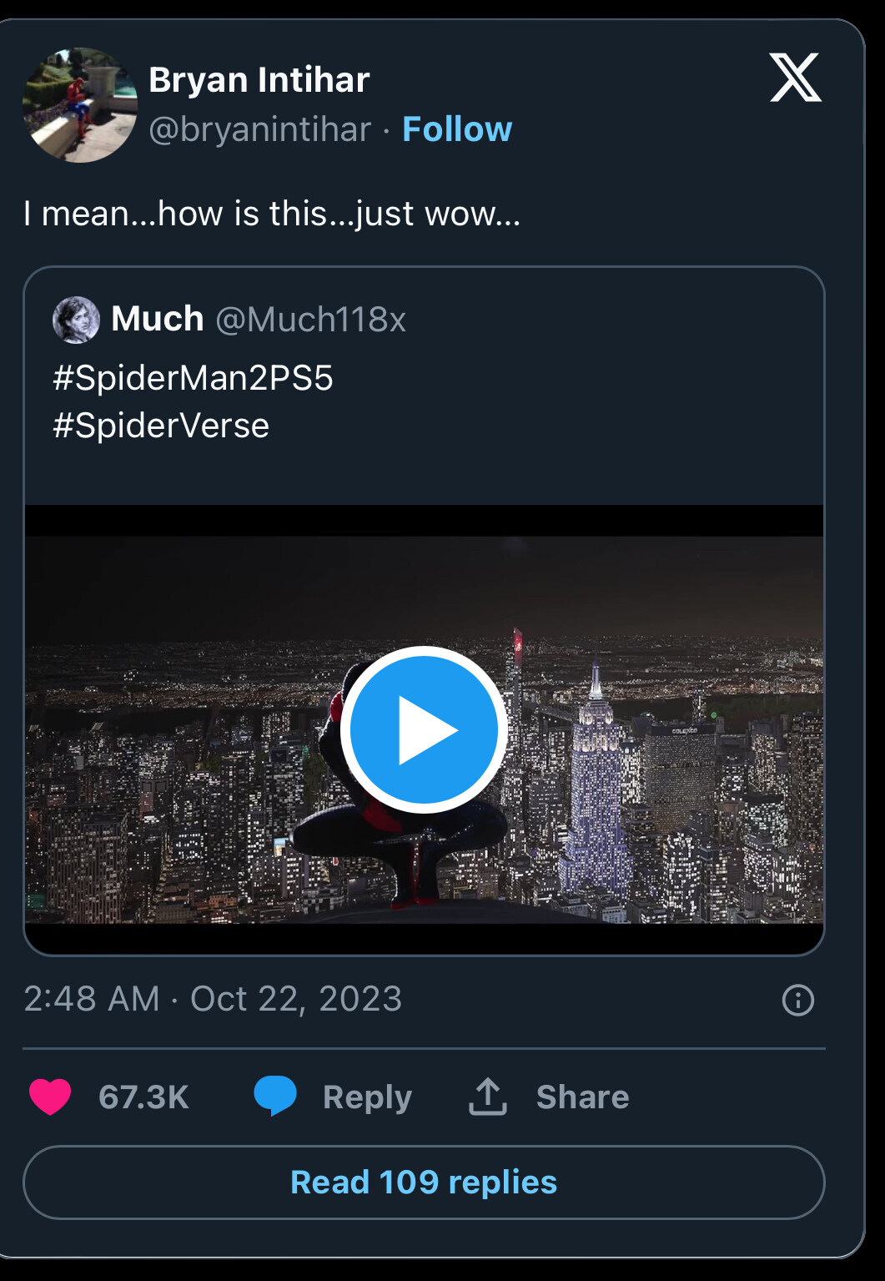Open the X logo icon
Viewport: 885px width, 1281px height.
coord(795,78)
